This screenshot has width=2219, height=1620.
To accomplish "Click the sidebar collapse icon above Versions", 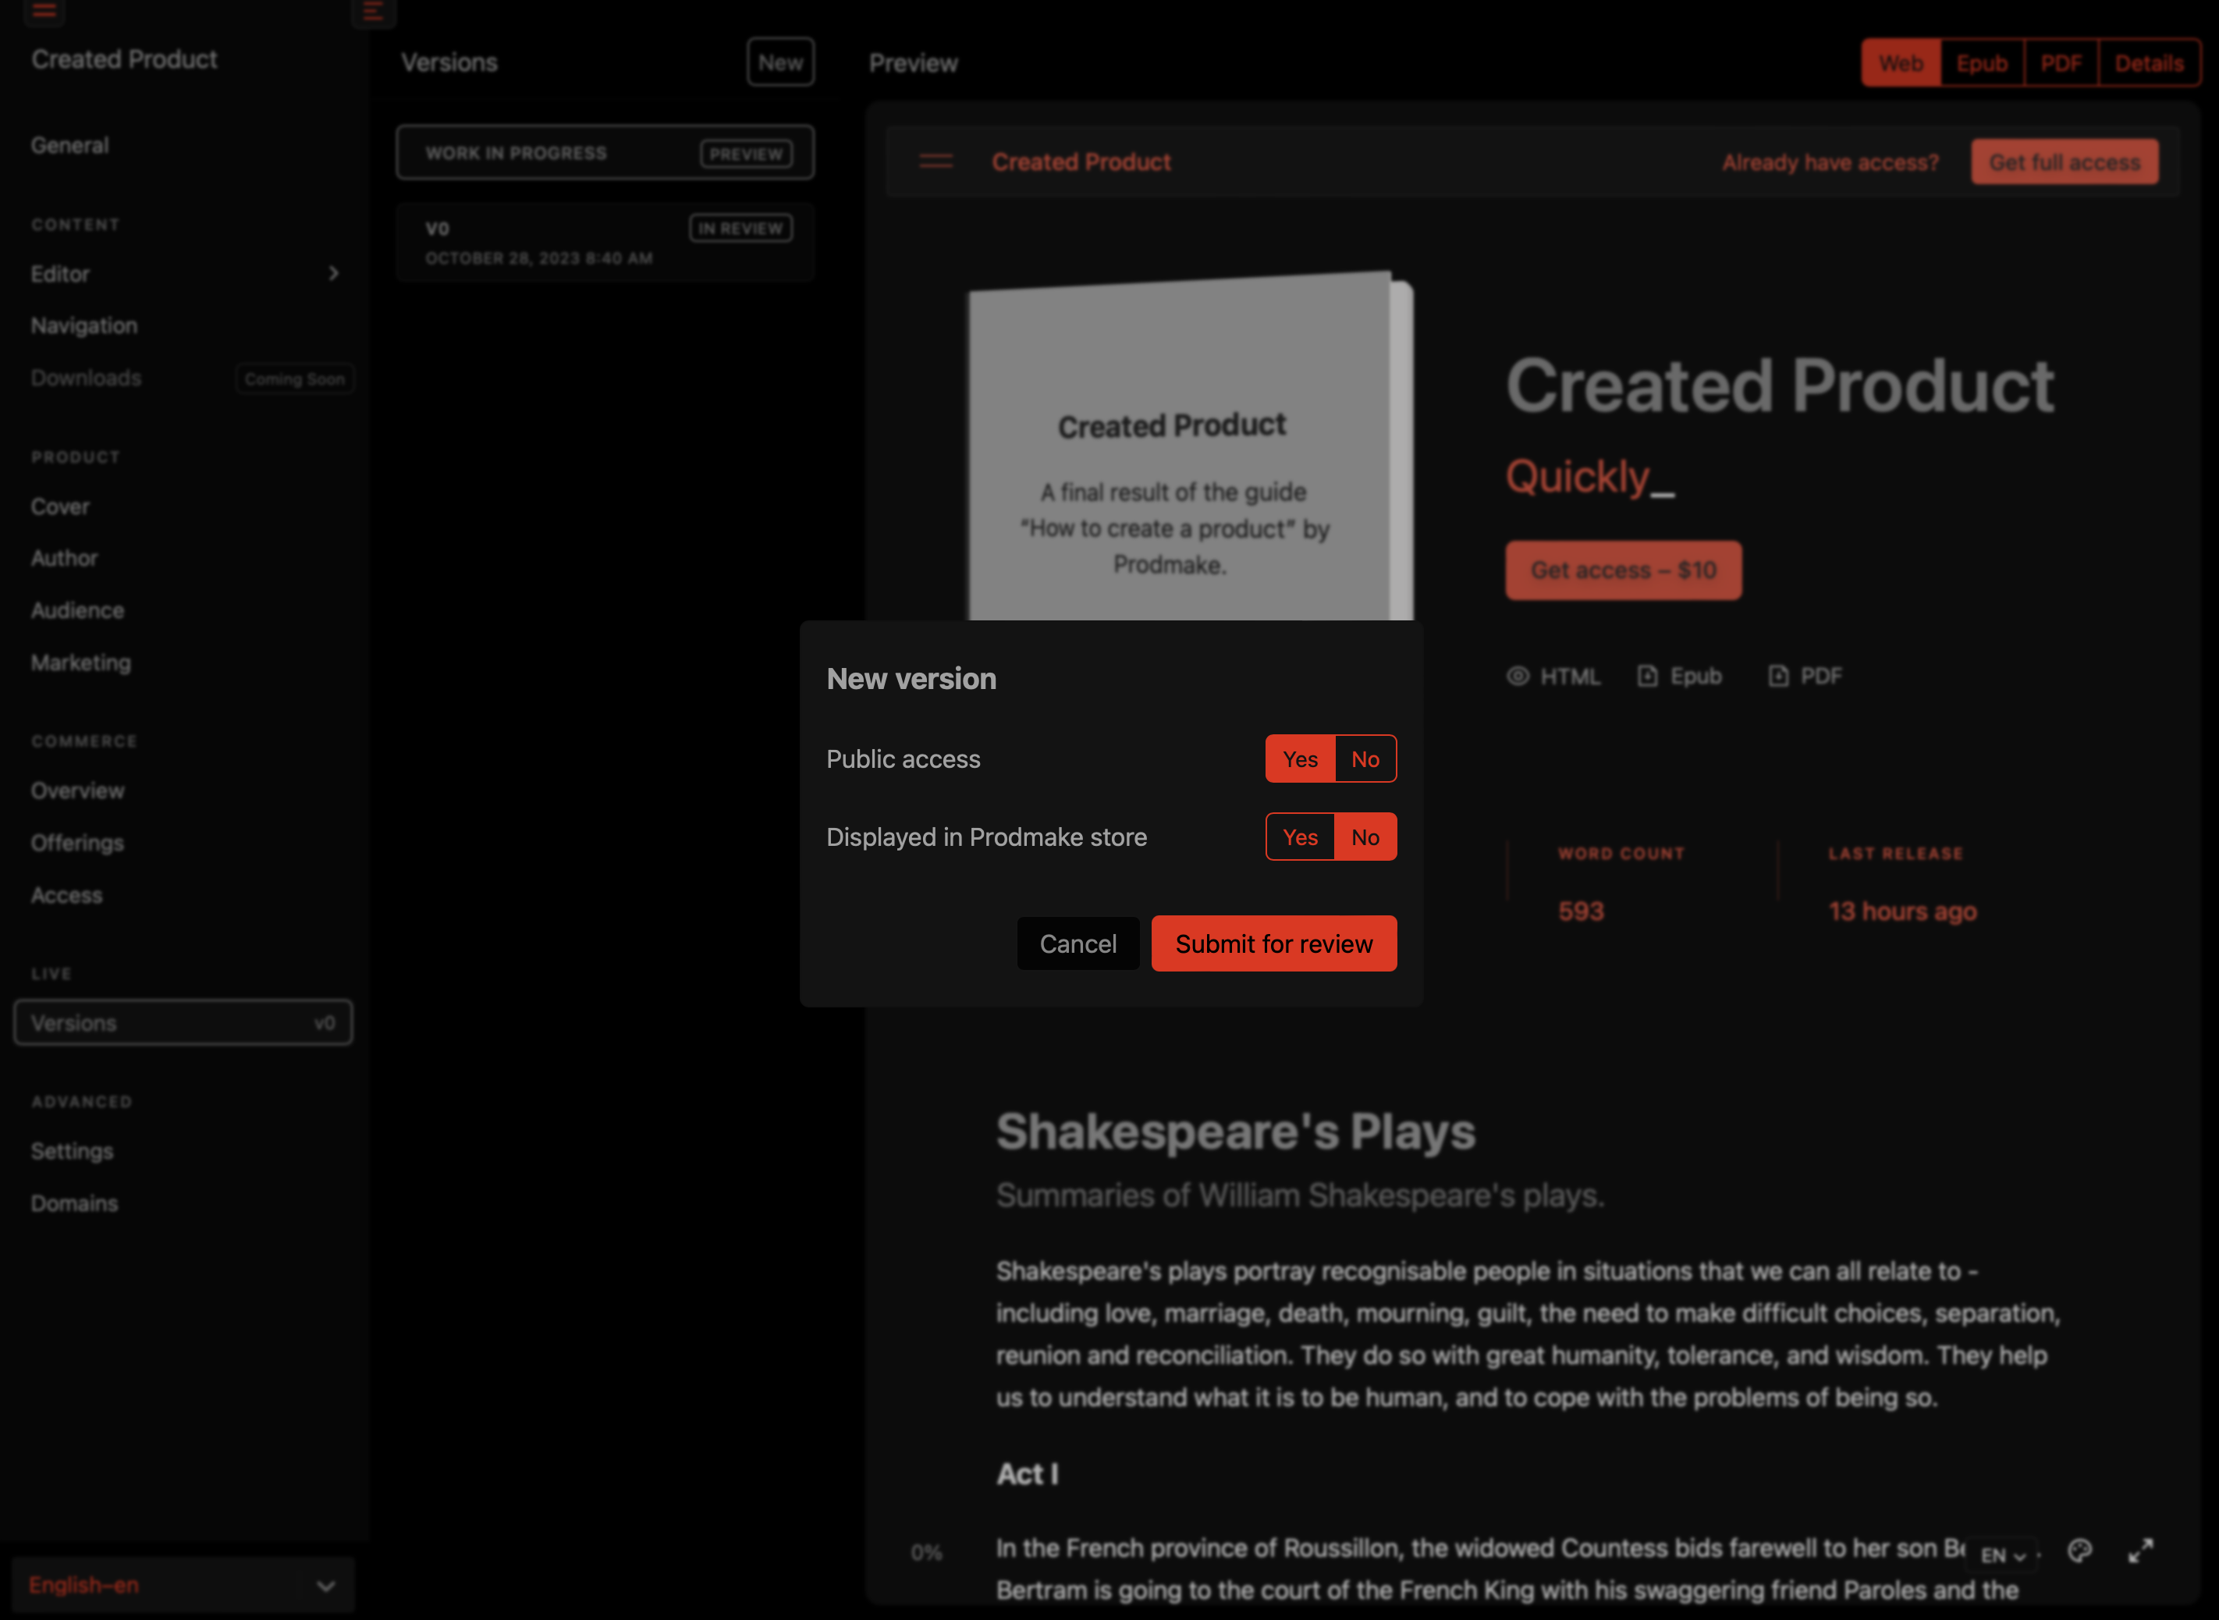I will [373, 12].
